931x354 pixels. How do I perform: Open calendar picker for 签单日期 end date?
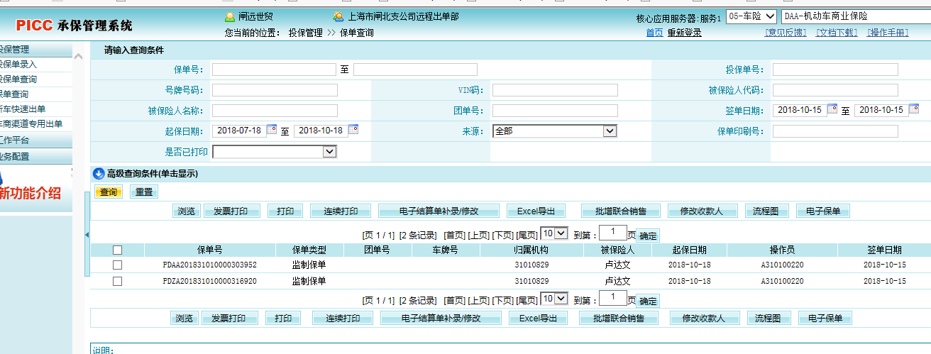coord(914,109)
